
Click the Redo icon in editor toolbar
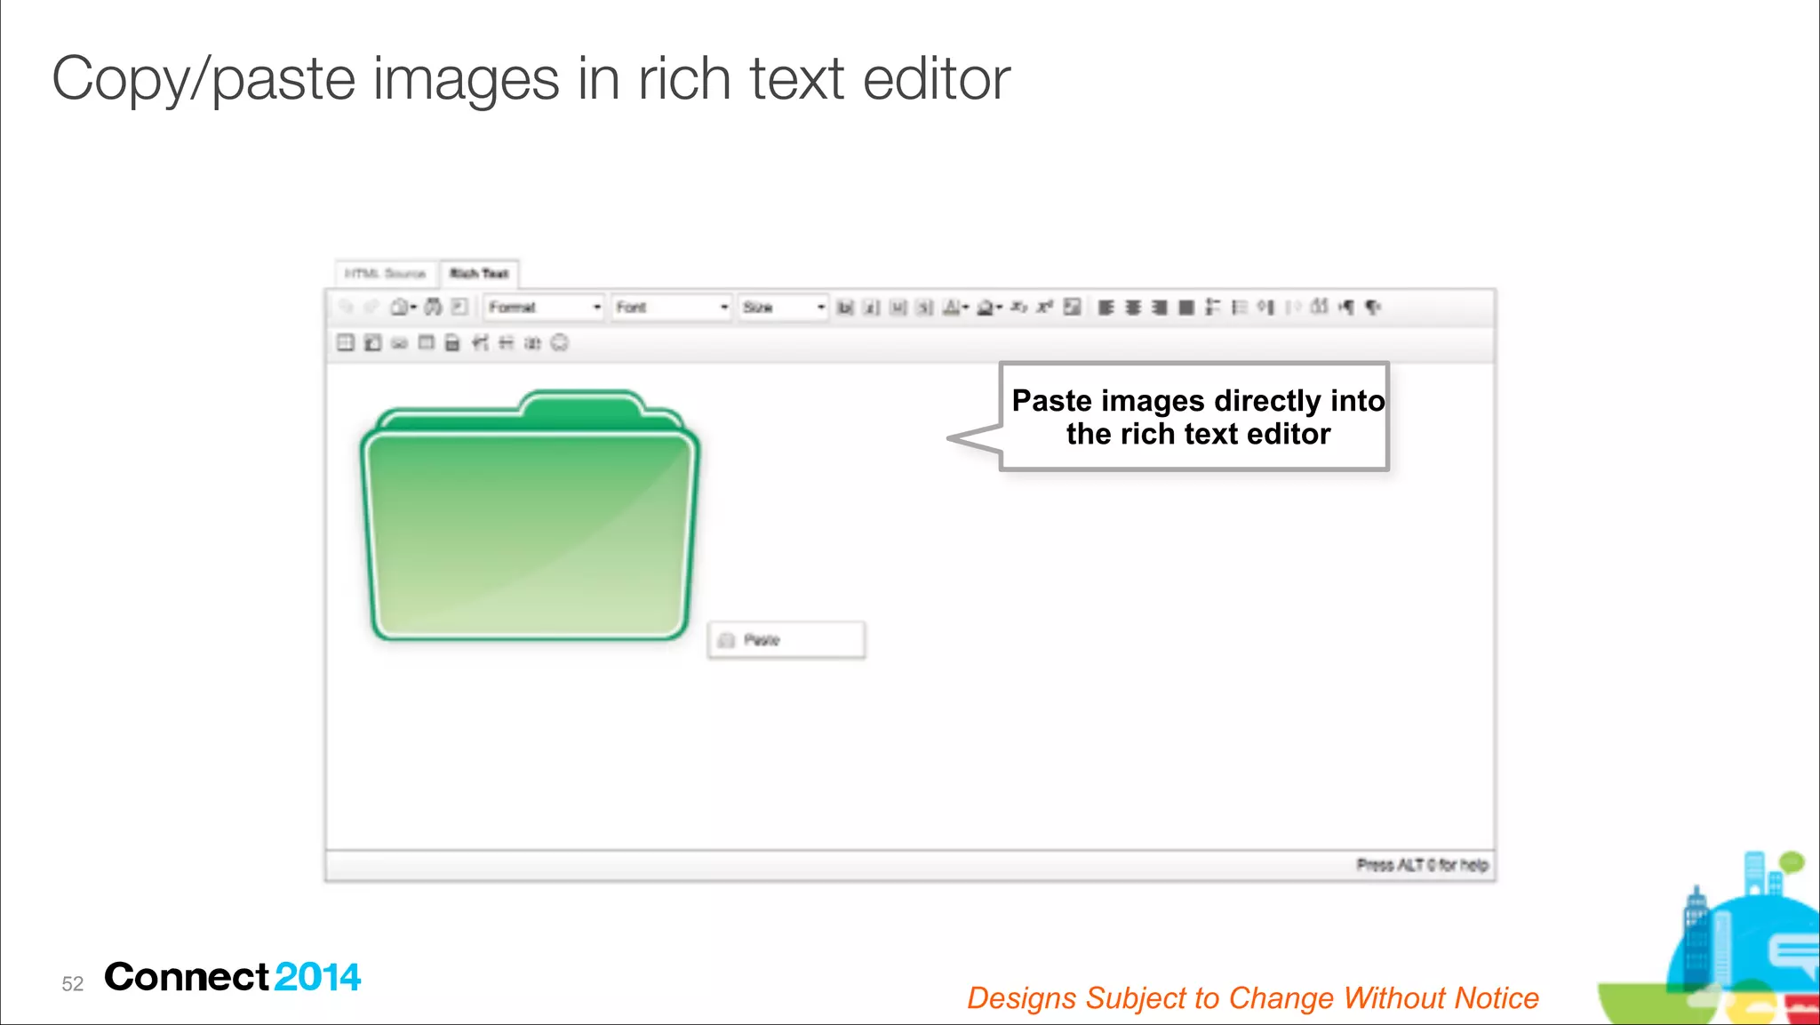point(371,308)
